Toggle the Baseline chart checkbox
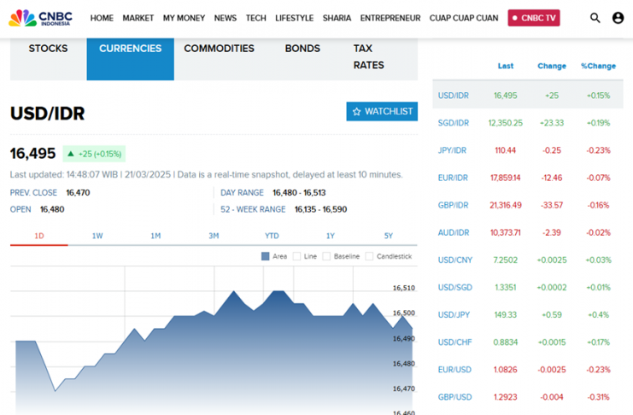This screenshot has height=415, width=633. (x=326, y=256)
